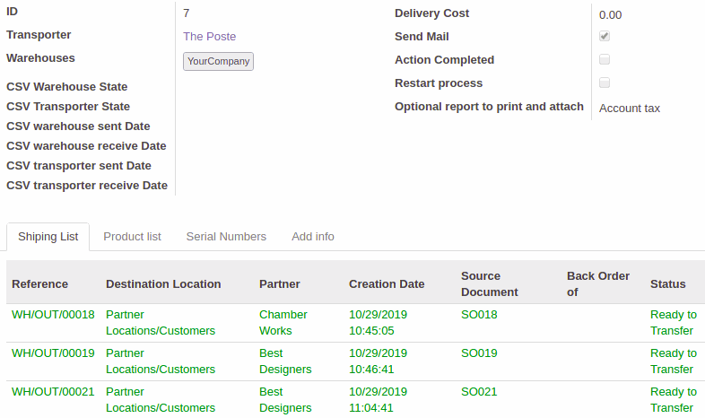Image resolution: width=705 pixels, height=418 pixels.
Task: Switch to the Product list tab
Action: click(x=132, y=237)
